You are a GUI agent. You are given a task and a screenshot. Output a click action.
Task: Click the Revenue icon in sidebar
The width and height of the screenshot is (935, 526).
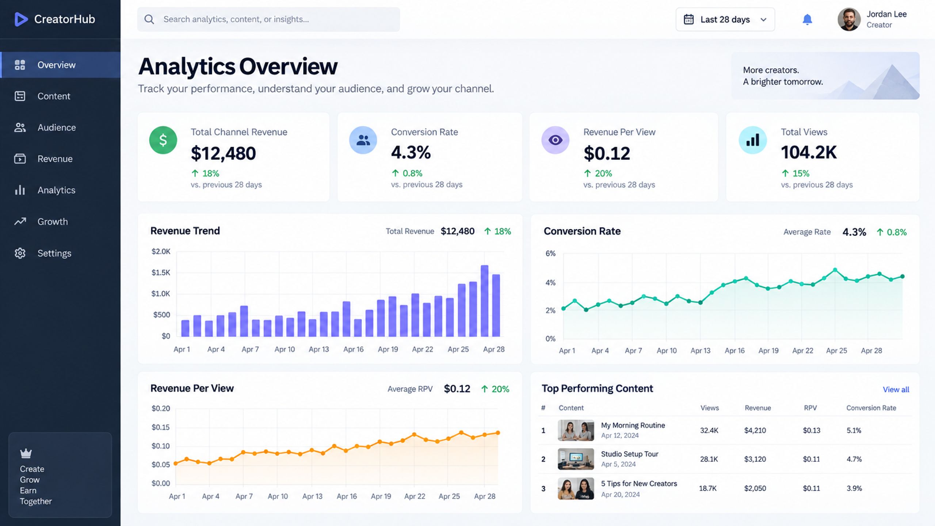pos(20,159)
